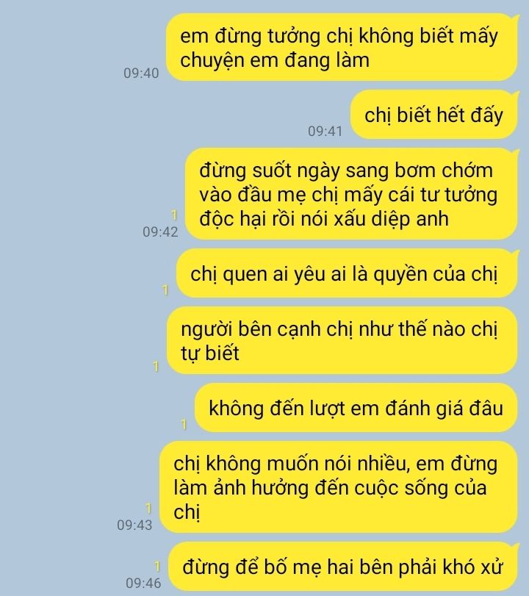Tap read indicator beside 'không đến lượt em' message
The width and height of the screenshot is (529, 596).
[184, 424]
